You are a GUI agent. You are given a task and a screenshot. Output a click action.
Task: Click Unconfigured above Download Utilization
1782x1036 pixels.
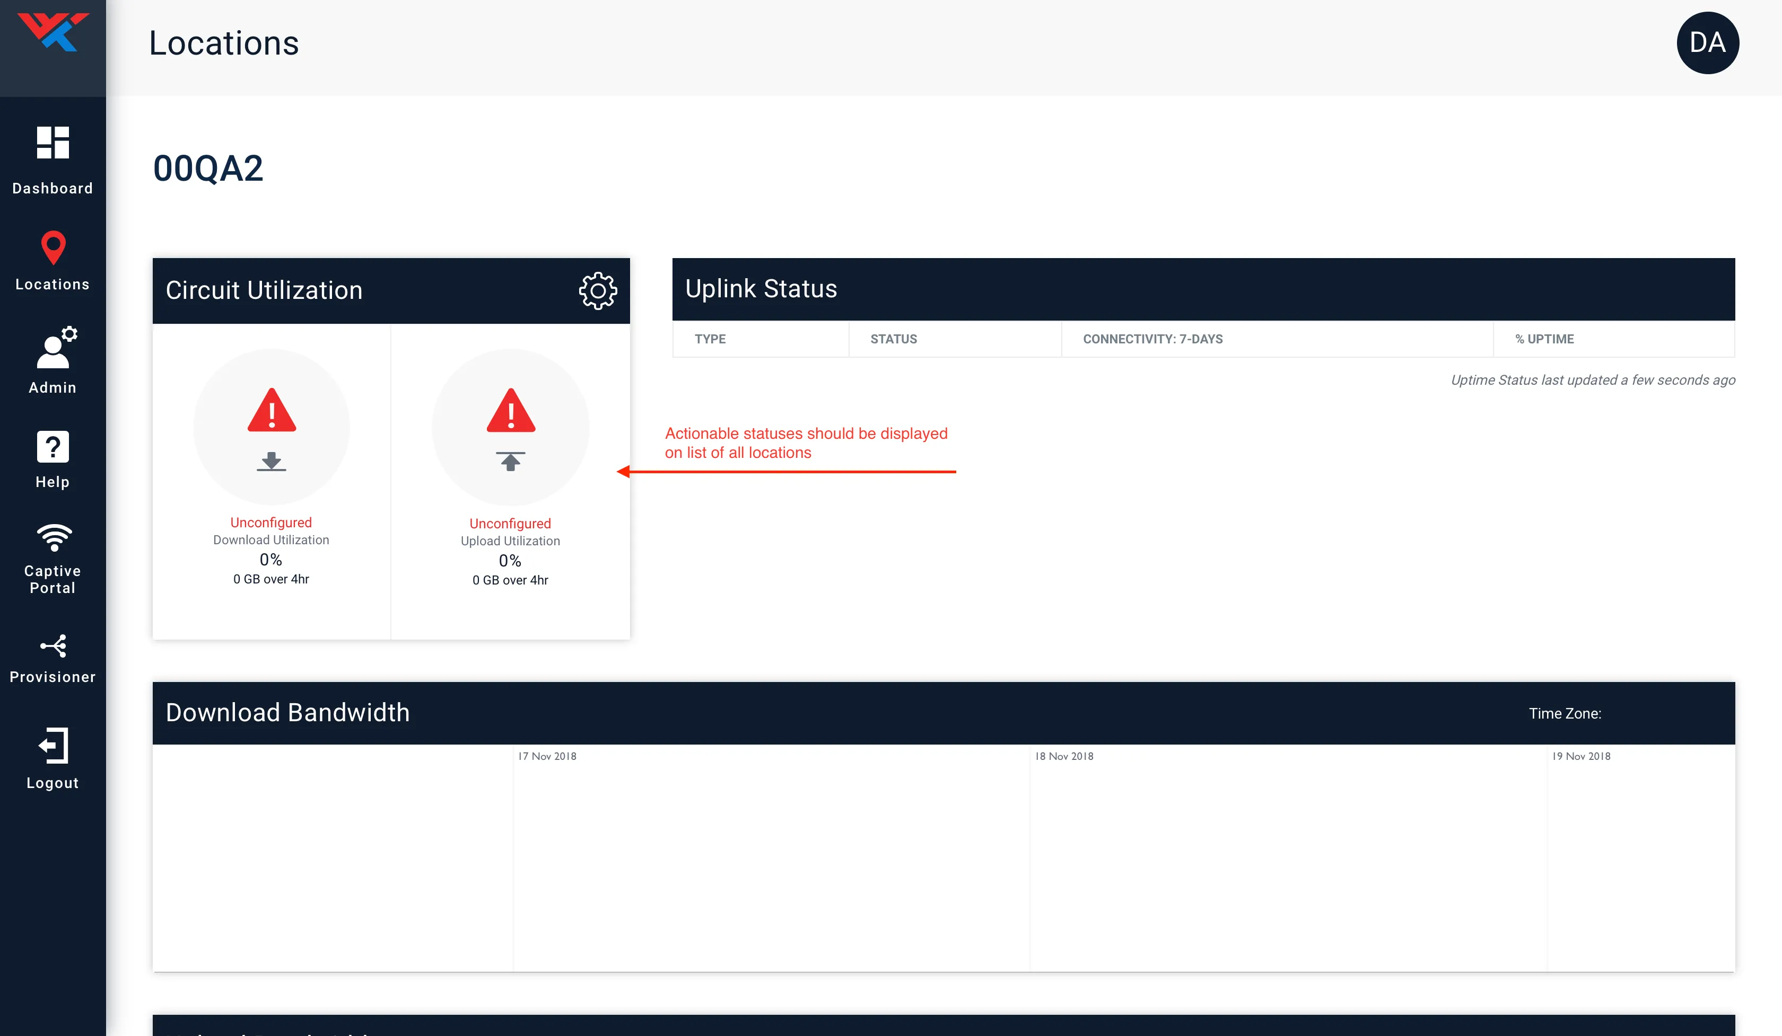point(271,523)
